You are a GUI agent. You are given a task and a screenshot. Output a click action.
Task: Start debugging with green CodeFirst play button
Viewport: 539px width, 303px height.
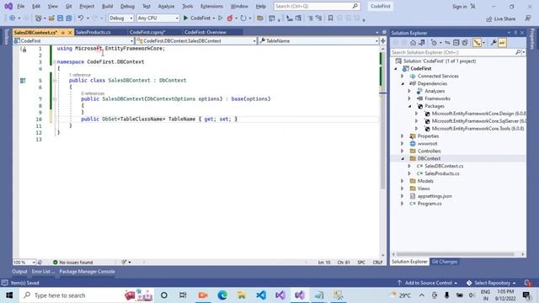click(197, 18)
